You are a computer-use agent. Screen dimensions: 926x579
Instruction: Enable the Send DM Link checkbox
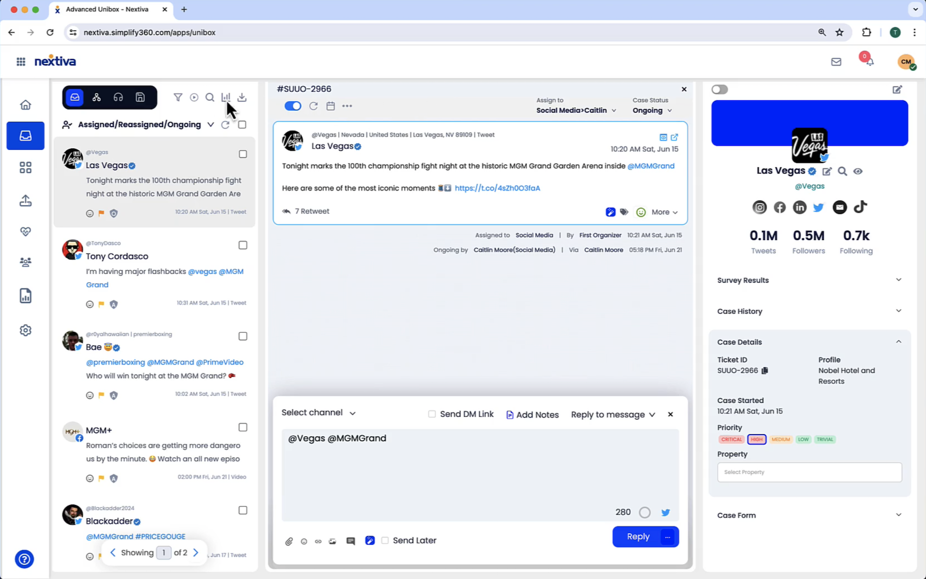(x=432, y=414)
